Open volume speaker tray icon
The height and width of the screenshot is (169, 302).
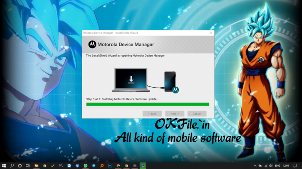271,165
